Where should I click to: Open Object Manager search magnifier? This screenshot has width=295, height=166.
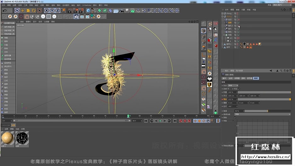pyautogui.click(x=281, y=9)
